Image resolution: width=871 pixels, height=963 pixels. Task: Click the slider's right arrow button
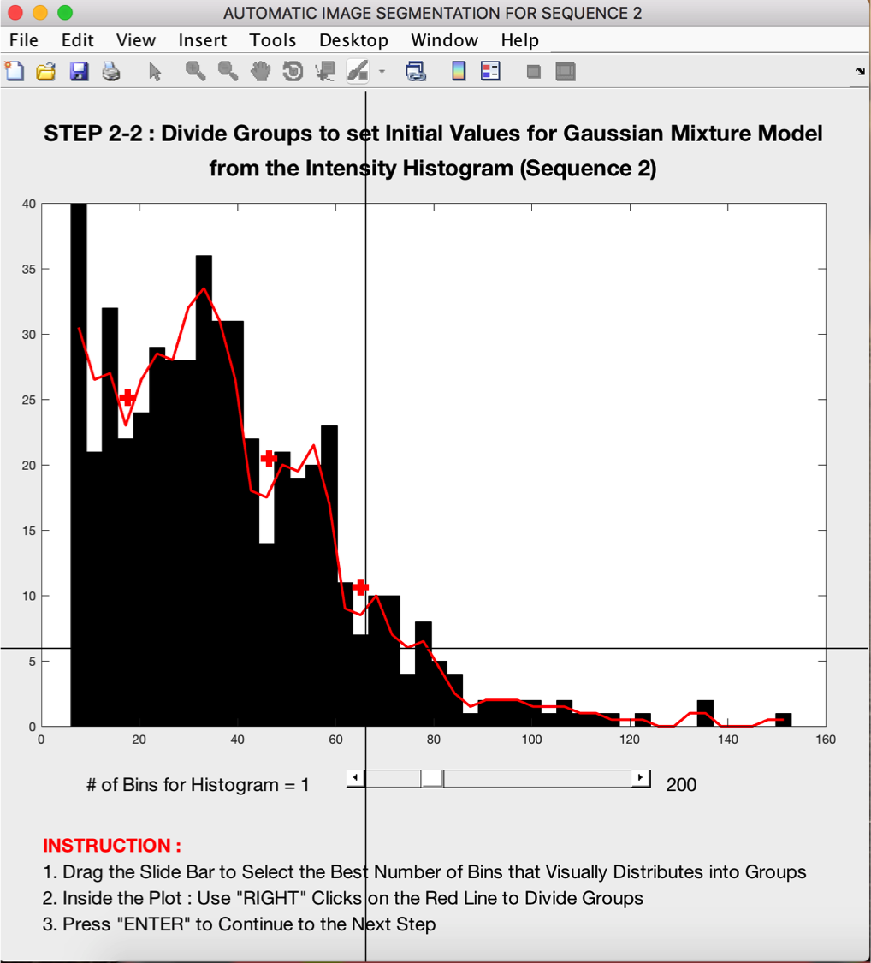(x=640, y=778)
